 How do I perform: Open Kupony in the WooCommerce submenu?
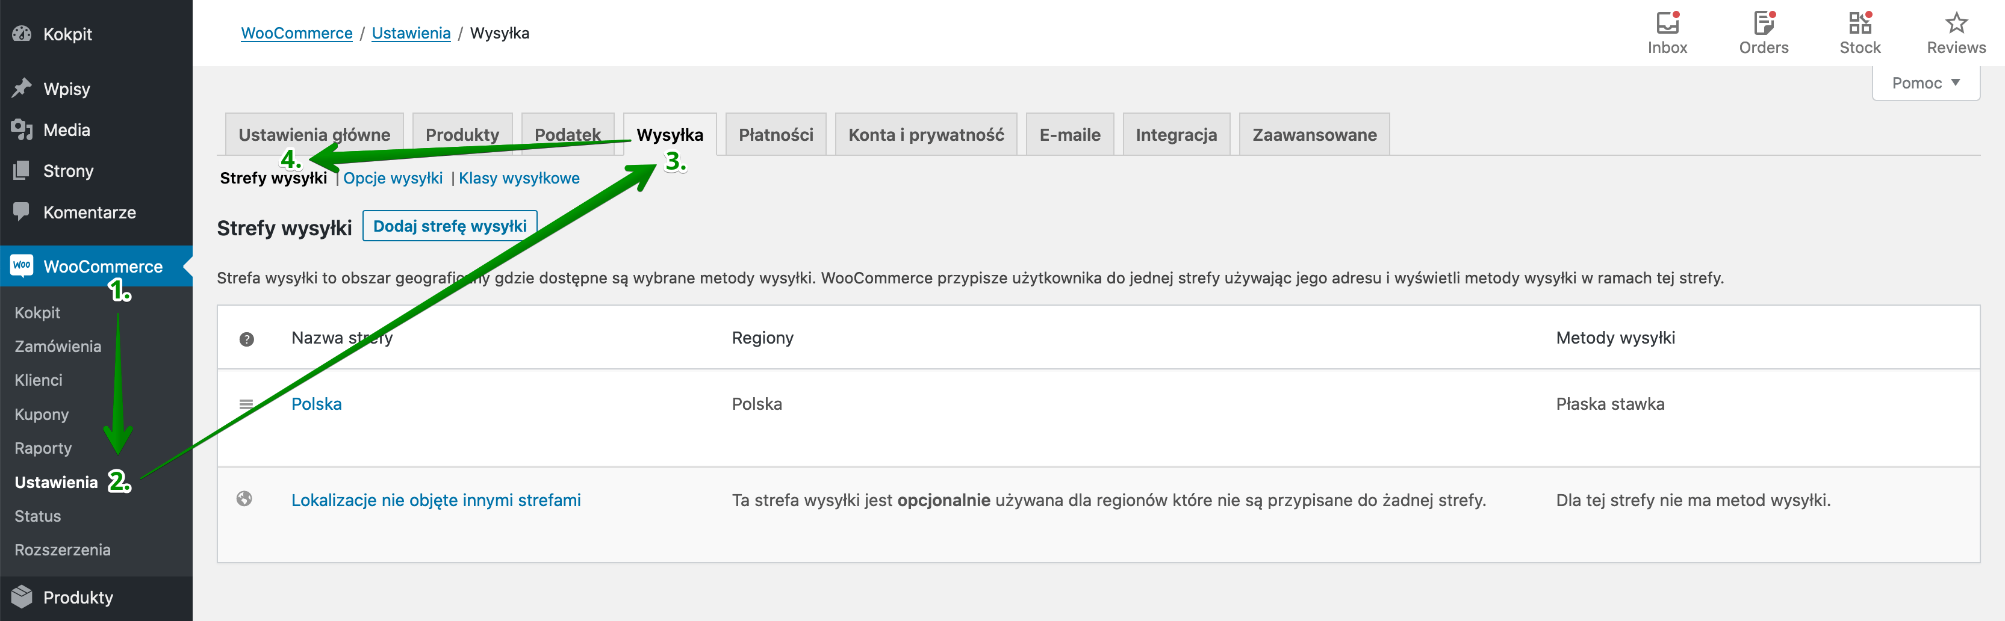pos(42,414)
